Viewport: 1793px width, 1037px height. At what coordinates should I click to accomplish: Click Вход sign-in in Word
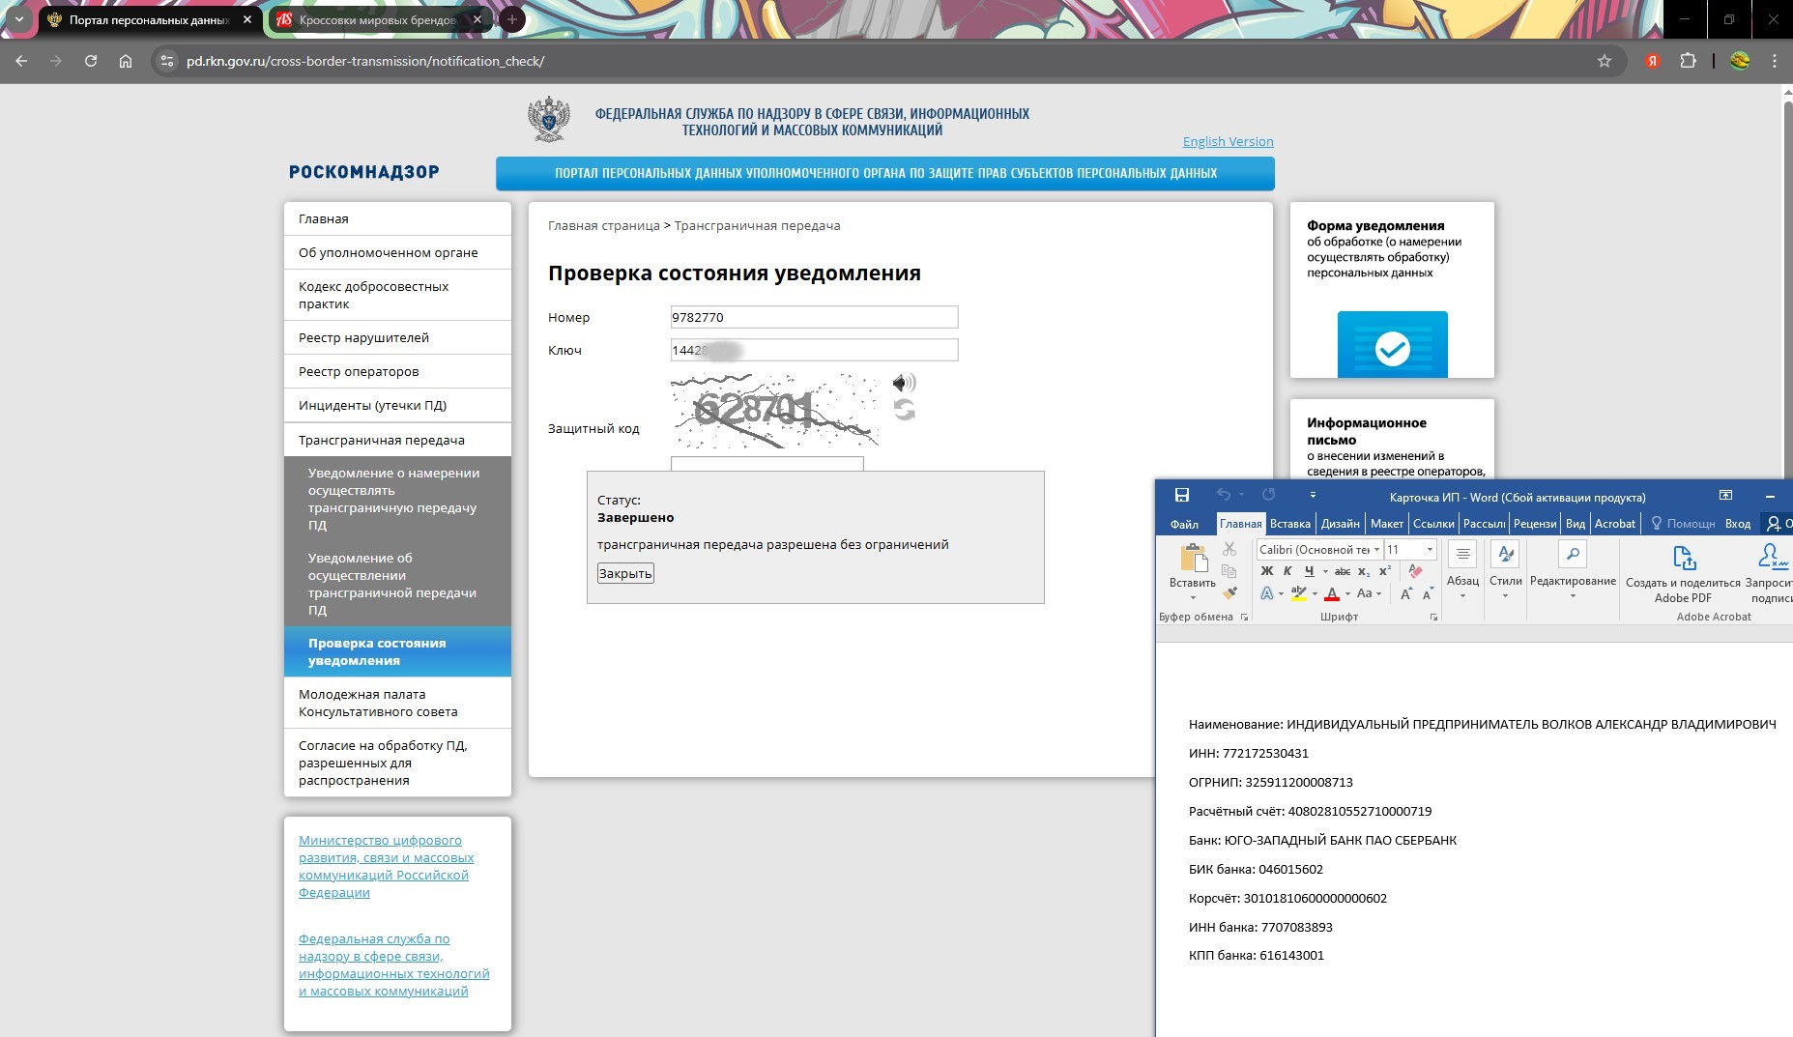1738,524
